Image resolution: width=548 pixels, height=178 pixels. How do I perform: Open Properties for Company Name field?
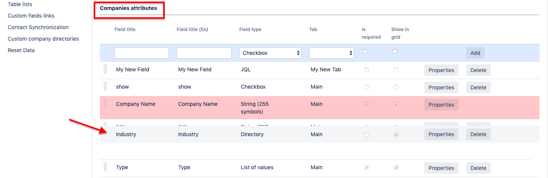click(x=441, y=105)
